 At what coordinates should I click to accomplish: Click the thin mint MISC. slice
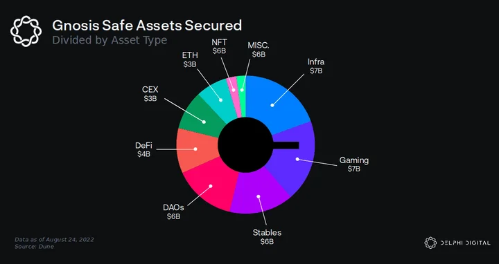pyautogui.click(x=242, y=91)
